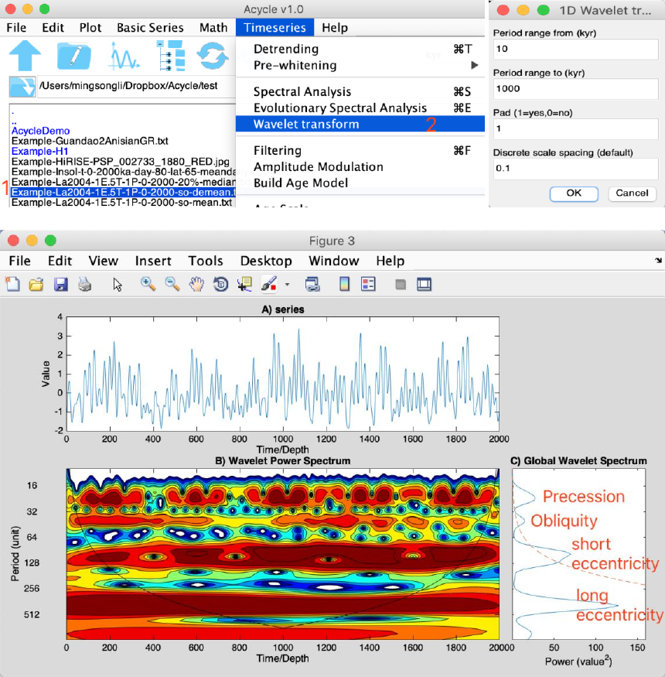The height and width of the screenshot is (677, 665).
Task: Click the Save Figure disk icon
Action: pos(60,284)
